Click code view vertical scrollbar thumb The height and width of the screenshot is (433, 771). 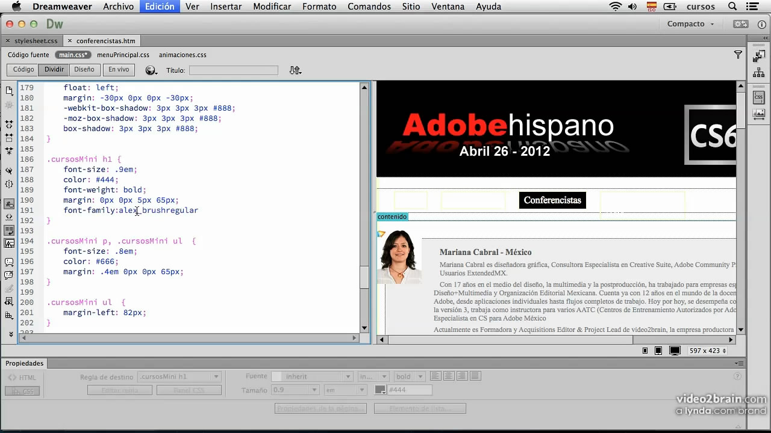click(x=364, y=277)
